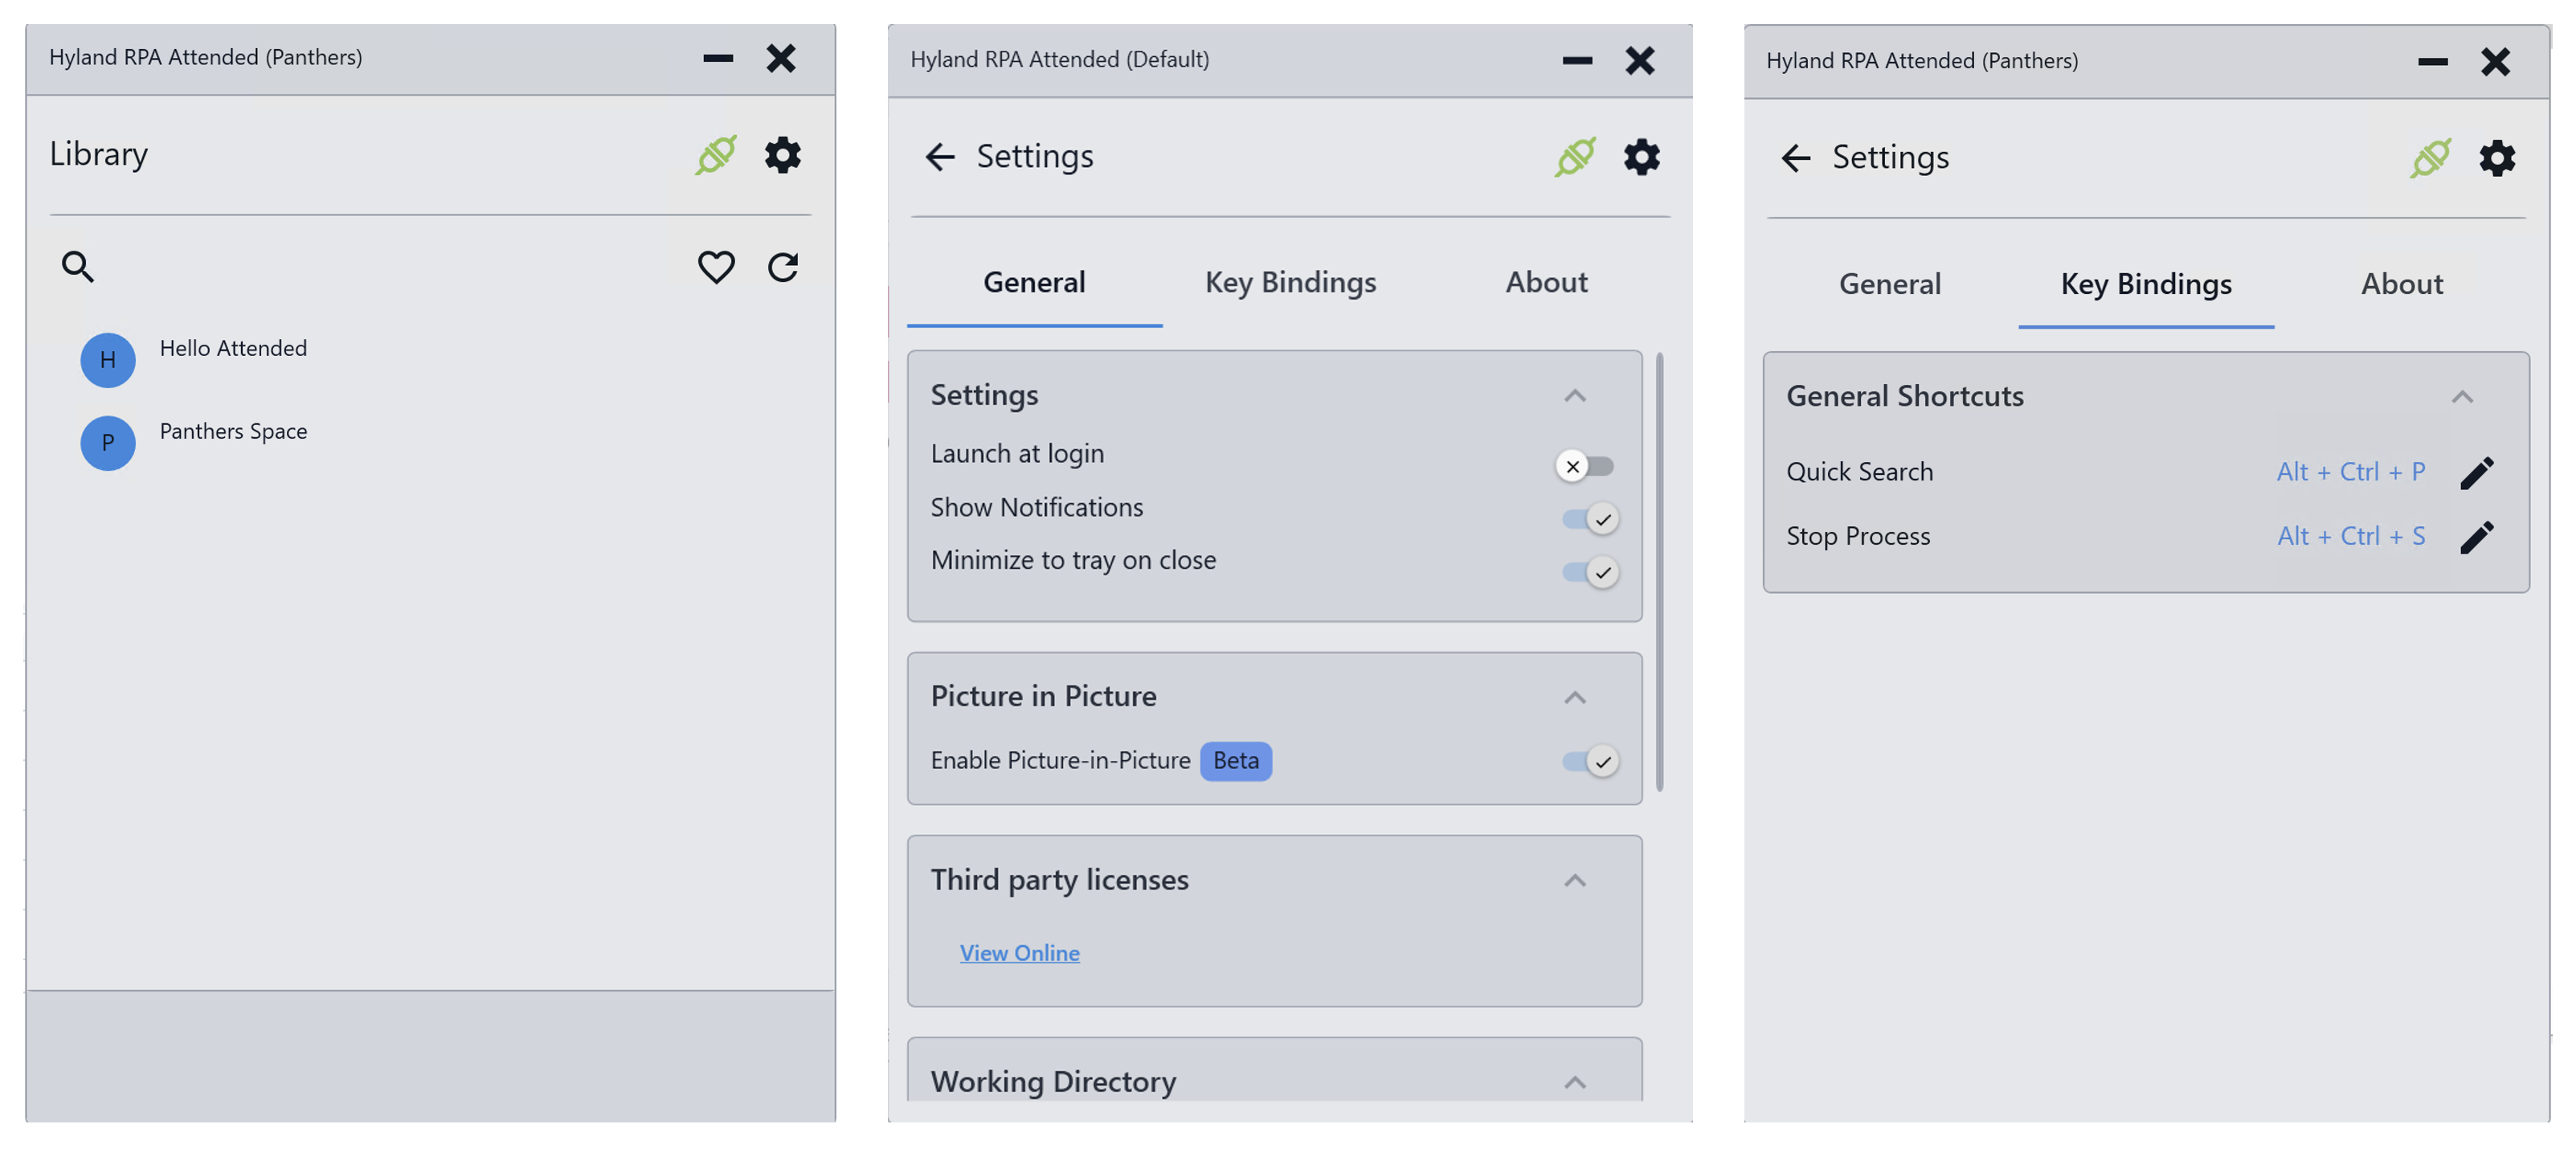Screen dimensions: 2576x1157
Task: Edit the Quick Search key binding
Action: pos(2477,472)
